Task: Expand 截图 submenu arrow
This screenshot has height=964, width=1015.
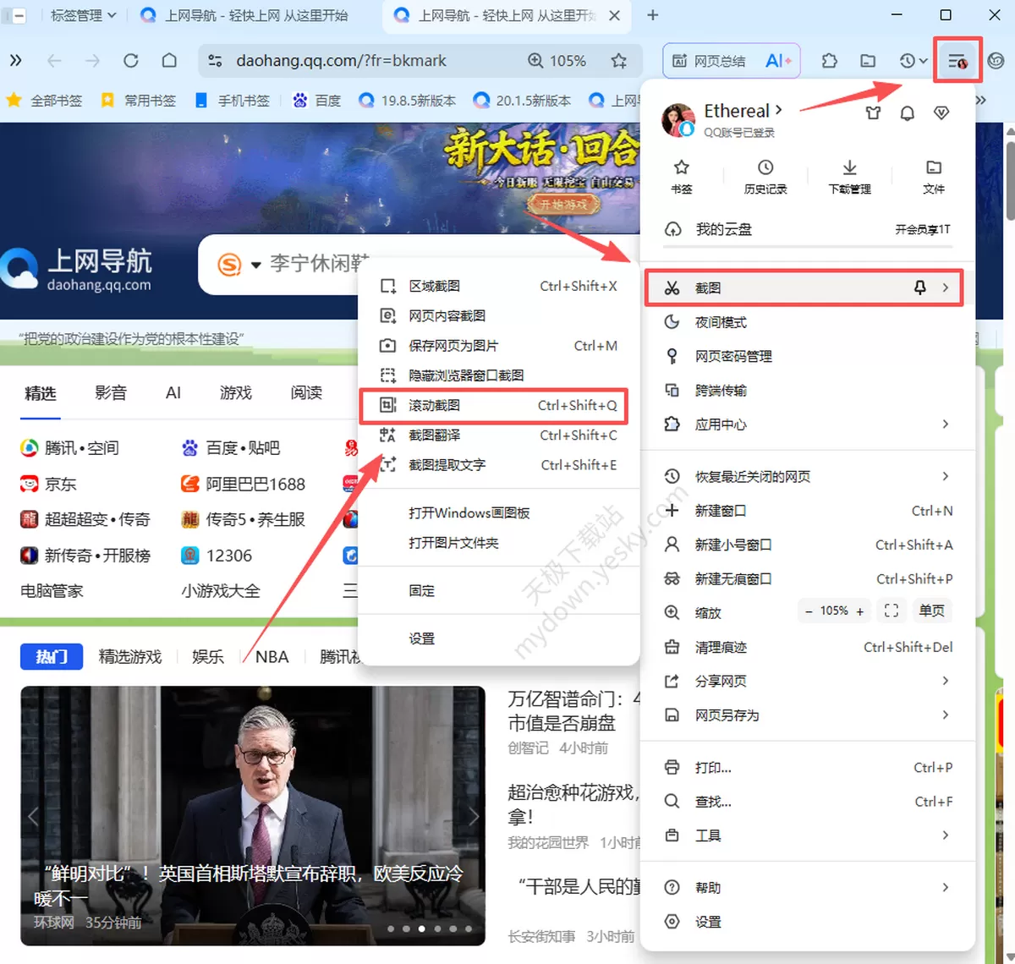Action: (x=946, y=288)
